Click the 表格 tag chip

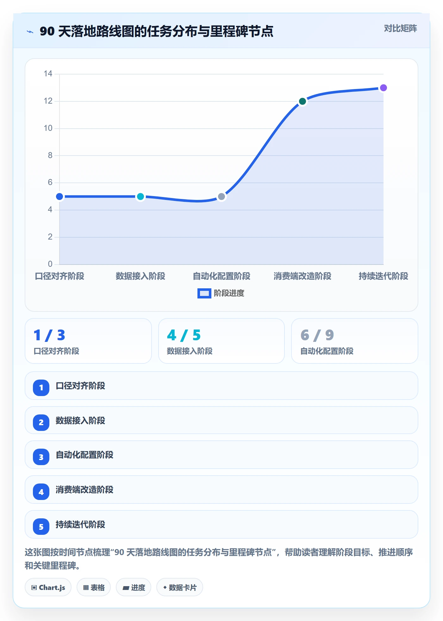94,587
